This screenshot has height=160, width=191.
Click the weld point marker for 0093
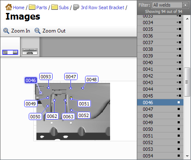click(x=48, y=87)
